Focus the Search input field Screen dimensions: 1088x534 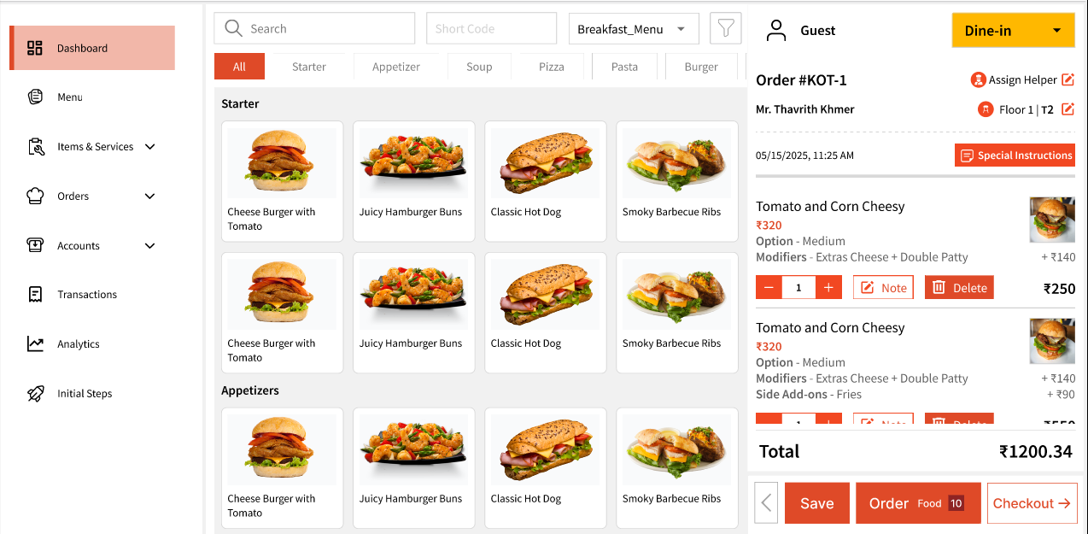[x=314, y=28]
